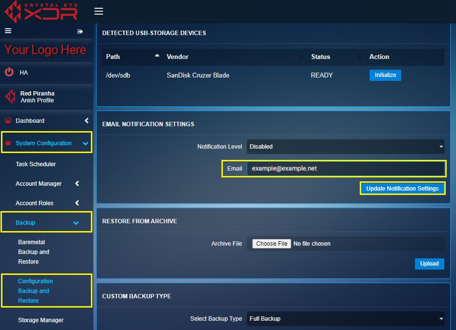Sort table by Path column arrow

click(x=157, y=56)
